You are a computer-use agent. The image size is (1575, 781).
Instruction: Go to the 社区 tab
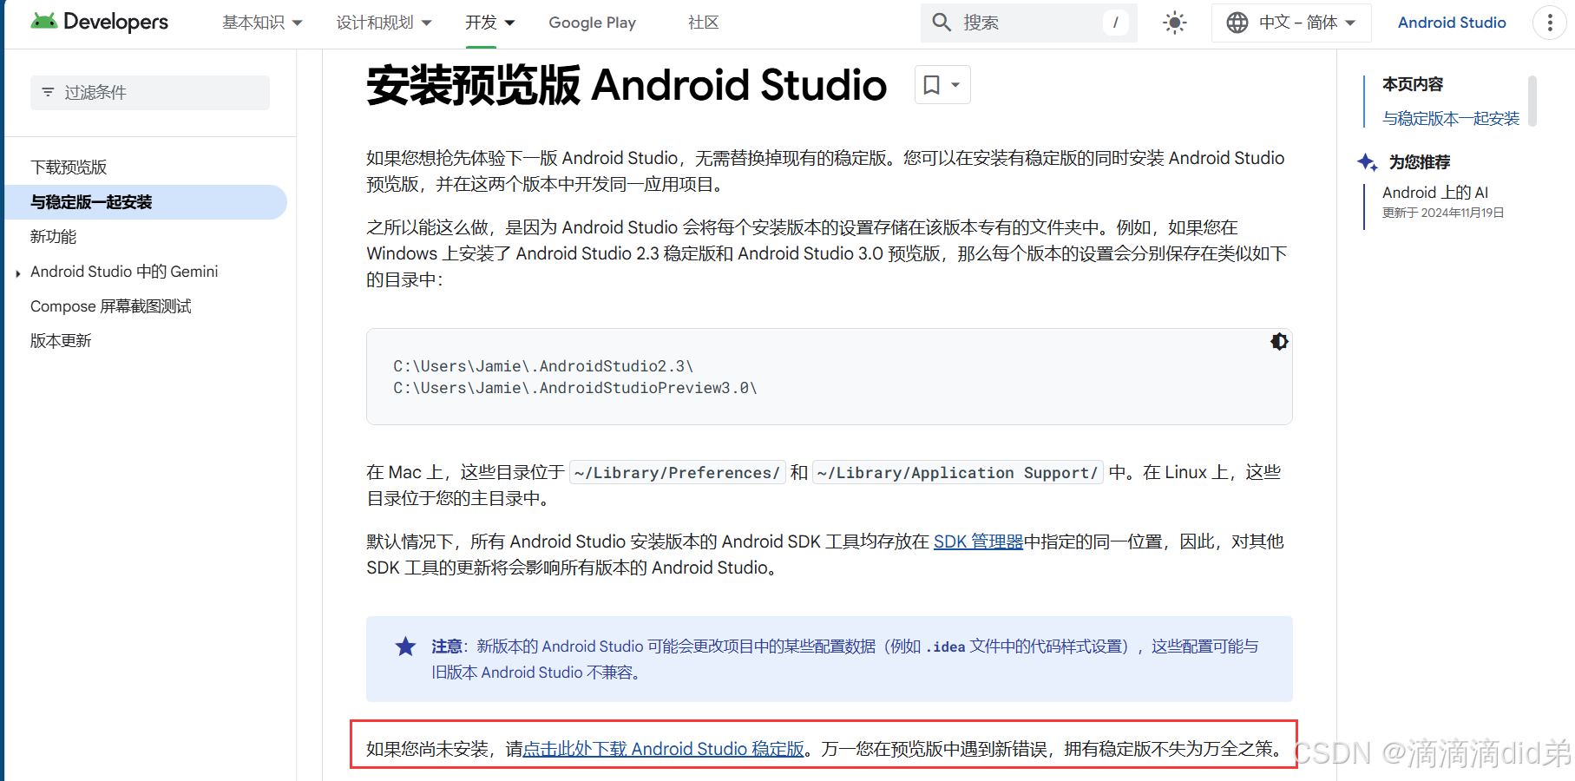click(703, 23)
